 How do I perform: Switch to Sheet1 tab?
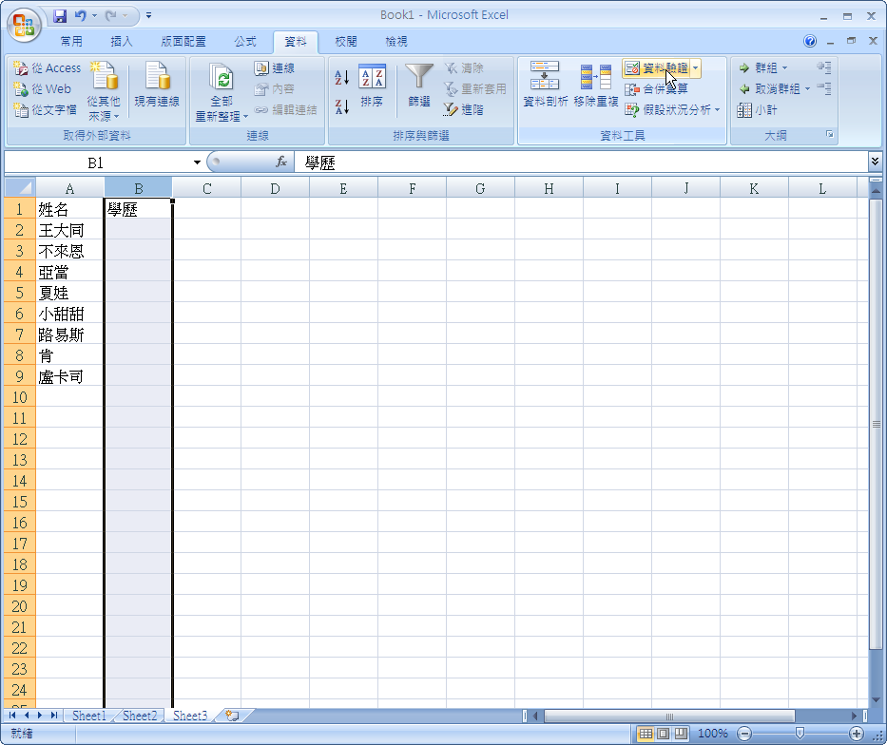[88, 716]
